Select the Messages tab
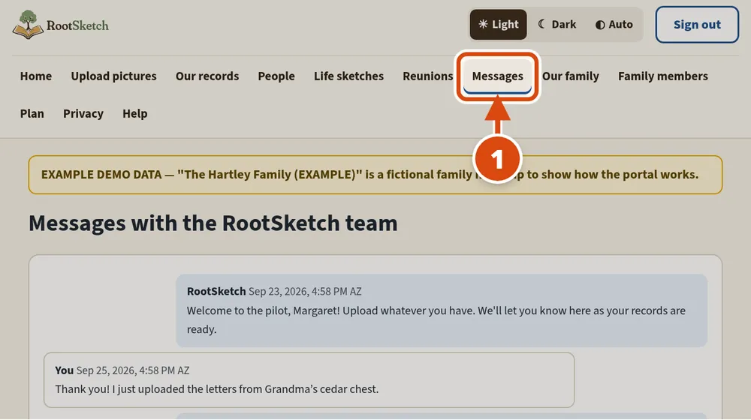Screen dimensions: 751x420 click(497, 76)
